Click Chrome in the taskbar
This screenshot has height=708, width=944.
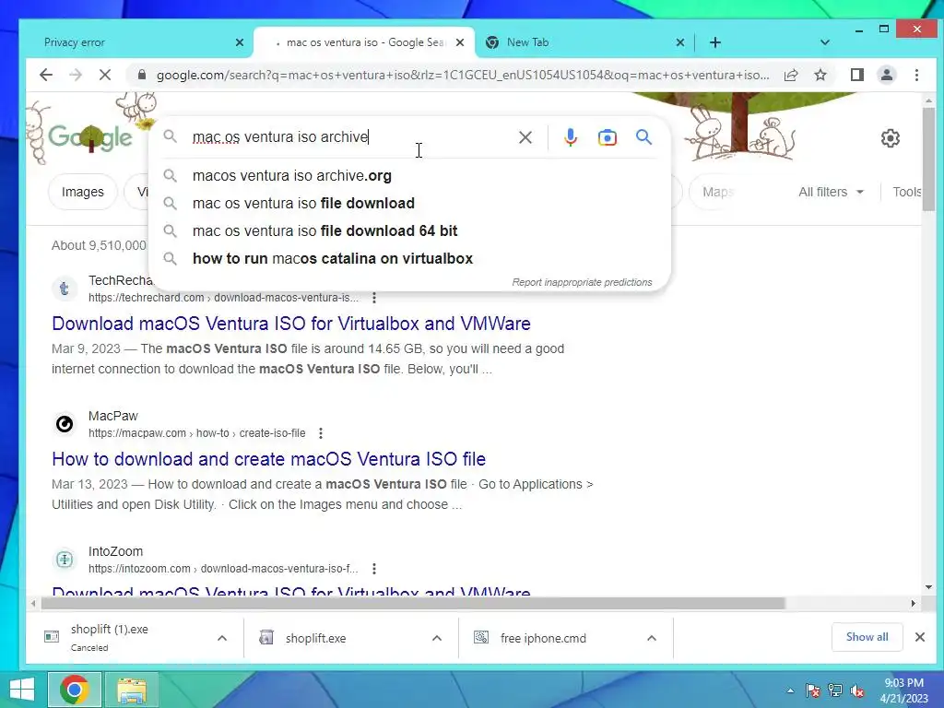[74, 690]
